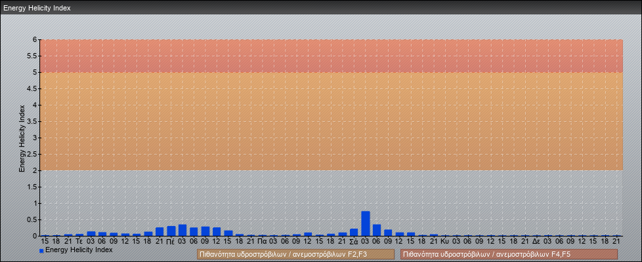Click the y-axis value 5.5
The image size is (642, 262).
click(x=32, y=56)
